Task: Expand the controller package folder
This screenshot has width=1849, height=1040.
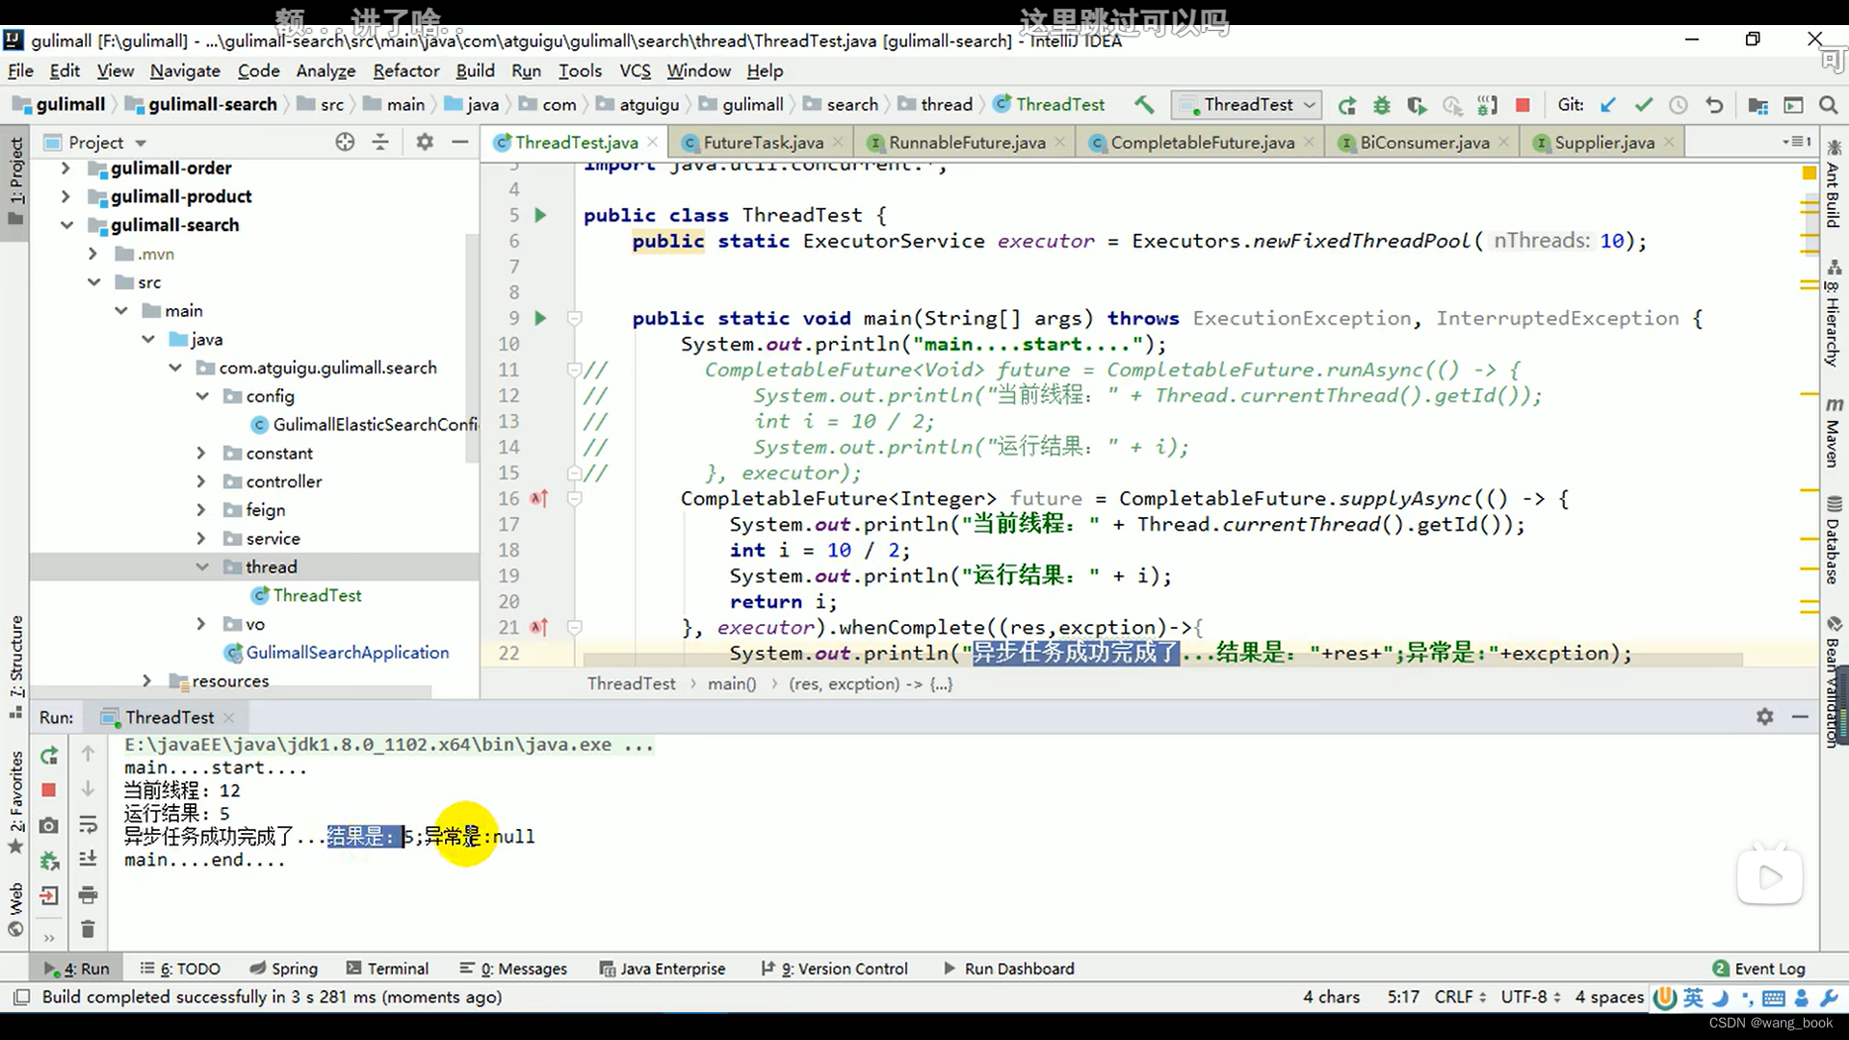Action: (200, 481)
